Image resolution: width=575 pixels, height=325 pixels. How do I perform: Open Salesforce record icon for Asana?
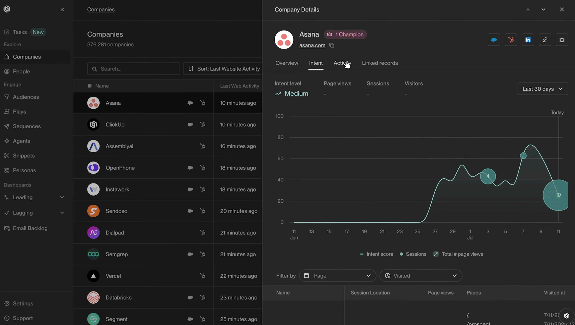click(x=494, y=40)
